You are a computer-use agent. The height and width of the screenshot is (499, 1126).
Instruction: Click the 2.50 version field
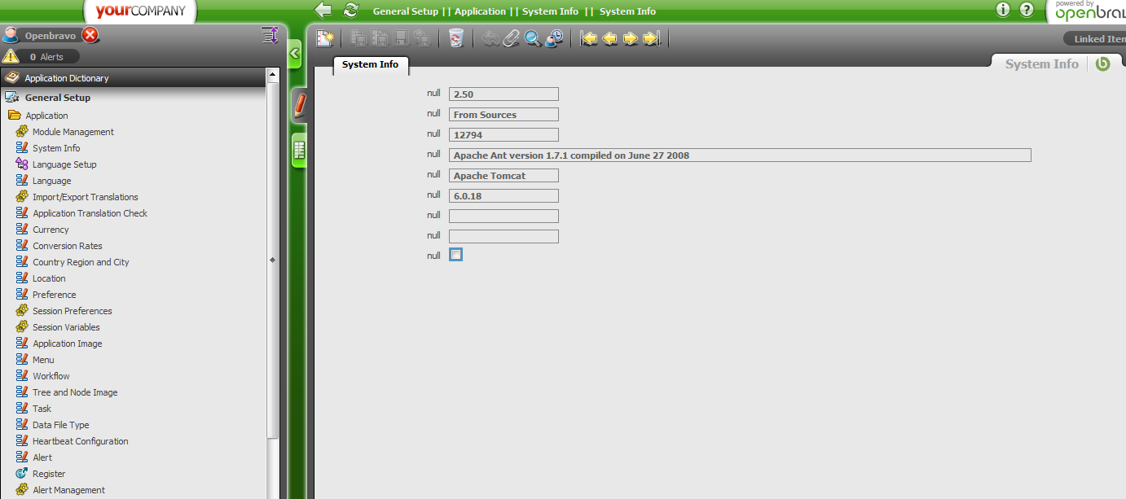point(504,94)
